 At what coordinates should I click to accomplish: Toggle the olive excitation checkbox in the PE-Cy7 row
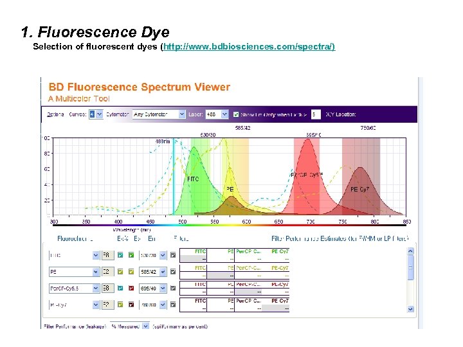[x=120, y=305]
